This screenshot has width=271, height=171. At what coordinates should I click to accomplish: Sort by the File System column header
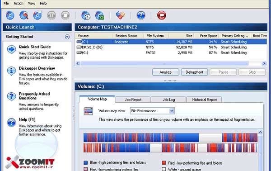[x=156, y=36]
